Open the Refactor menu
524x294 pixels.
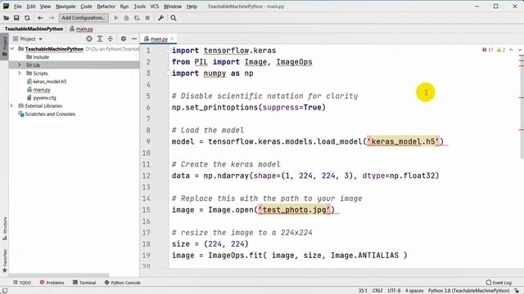(106, 7)
